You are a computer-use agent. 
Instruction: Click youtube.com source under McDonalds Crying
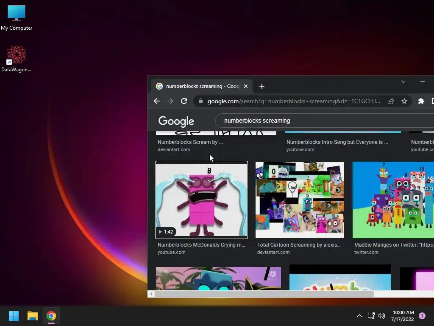(x=171, y=252)
